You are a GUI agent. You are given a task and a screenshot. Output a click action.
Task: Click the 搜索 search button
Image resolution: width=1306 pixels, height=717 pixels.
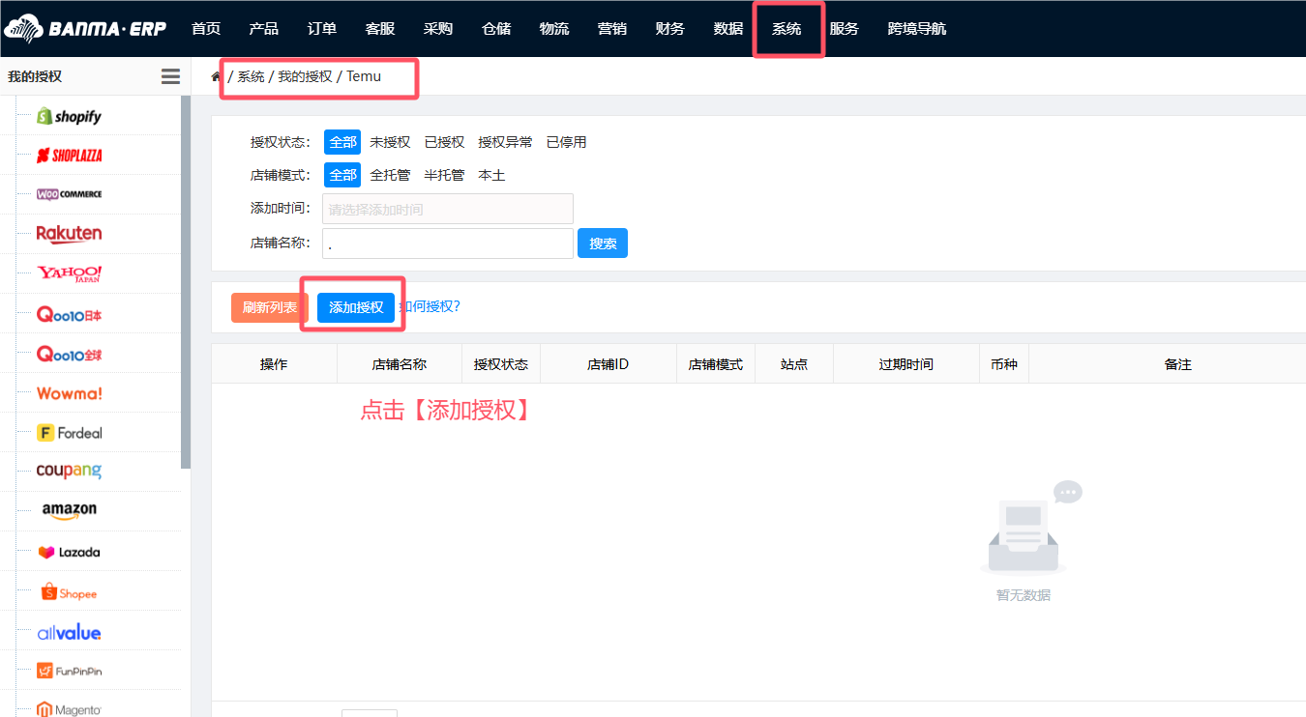[x=603, y=244]
